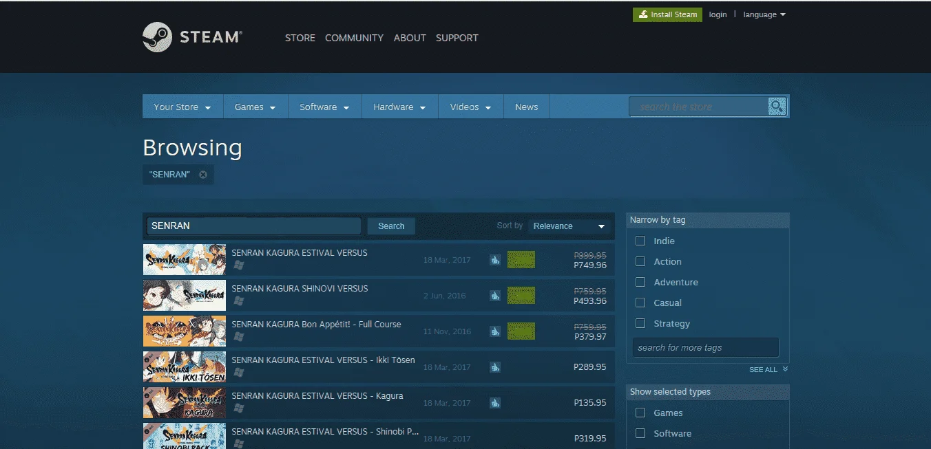Open SENRAN KAGURA ESTIVAL VERSUS - Shinobi P... title

(325, 431)
